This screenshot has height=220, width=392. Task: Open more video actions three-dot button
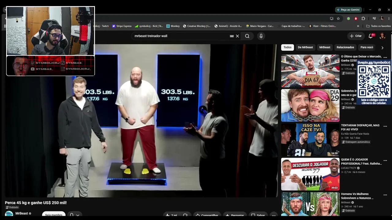(x=274, y=215)
